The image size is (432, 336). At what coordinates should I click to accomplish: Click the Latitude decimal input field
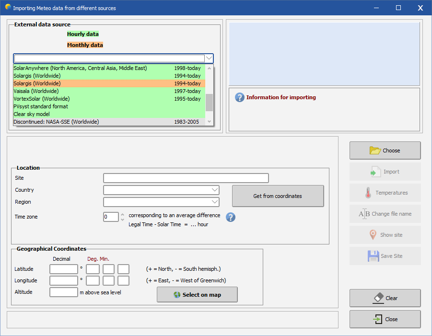(x=64, y=269)
